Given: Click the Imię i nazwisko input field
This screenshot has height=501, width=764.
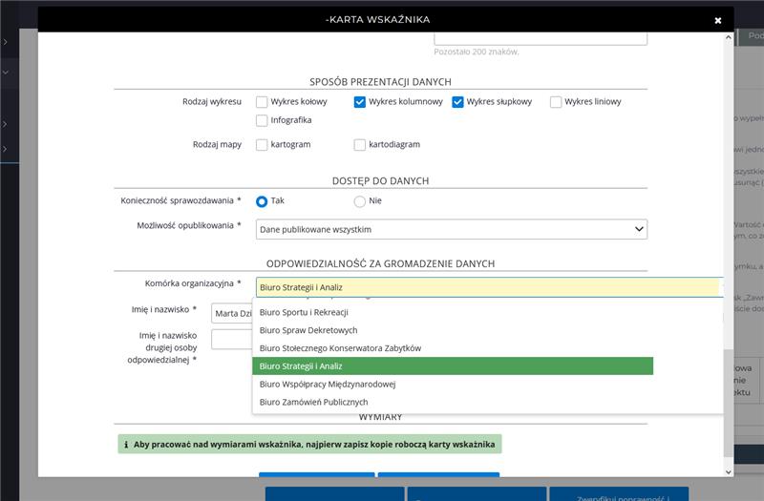Looking at the screenshot, I should pos(231,313).
